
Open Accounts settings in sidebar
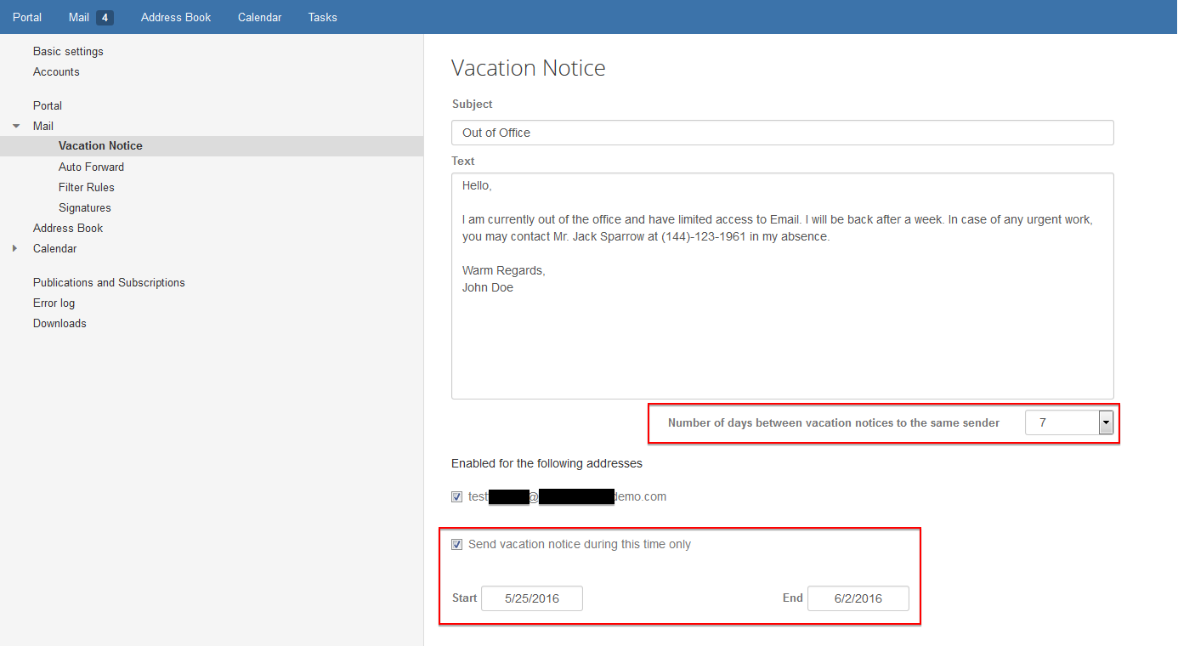pyautogui.click(x=56, y=71)
